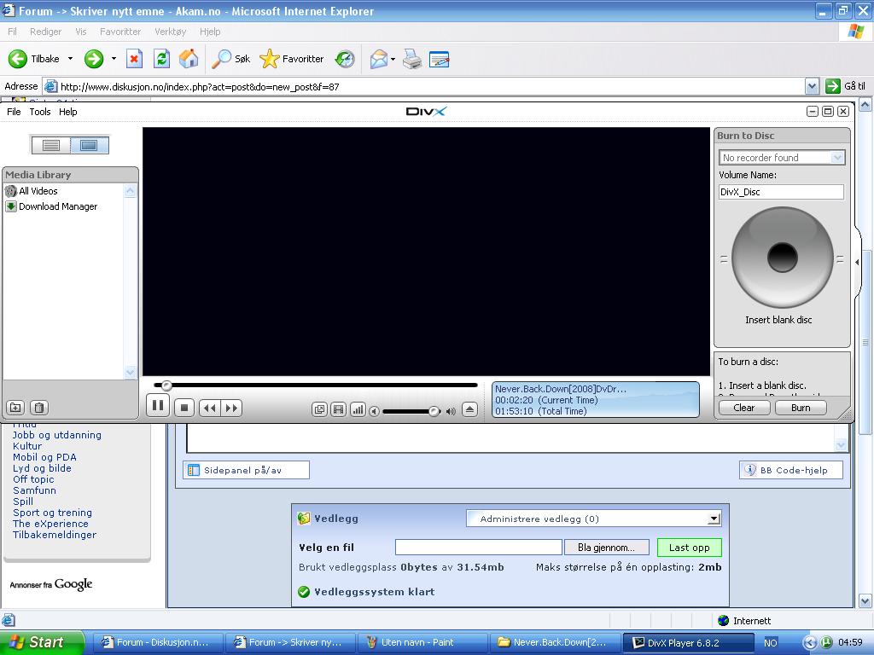Pause the DivX video playback
Screen dimensions: 874x655
tap(158, 406)
